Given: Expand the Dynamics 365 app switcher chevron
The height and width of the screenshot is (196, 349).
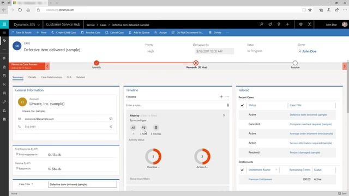Looking at the screenshot, I should [39, 25].
